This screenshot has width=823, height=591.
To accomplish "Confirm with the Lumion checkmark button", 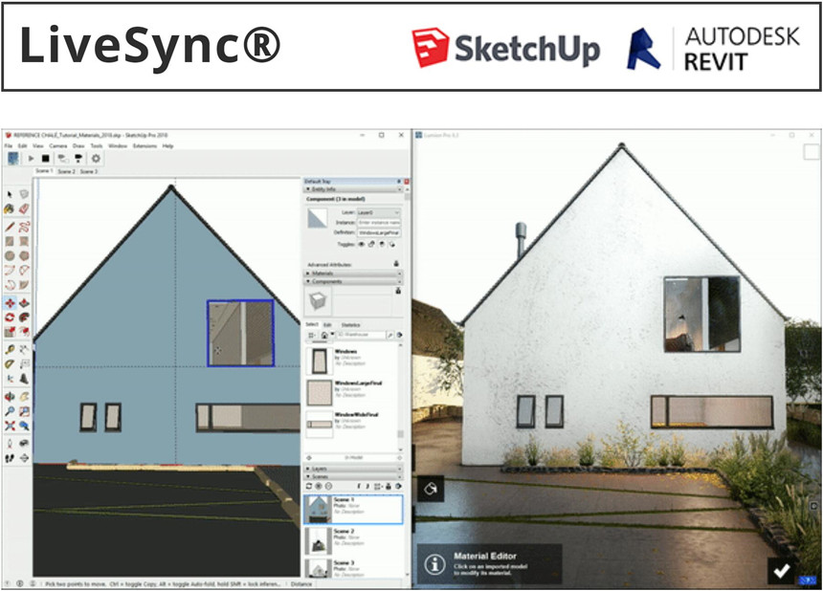I will point(782,571).
